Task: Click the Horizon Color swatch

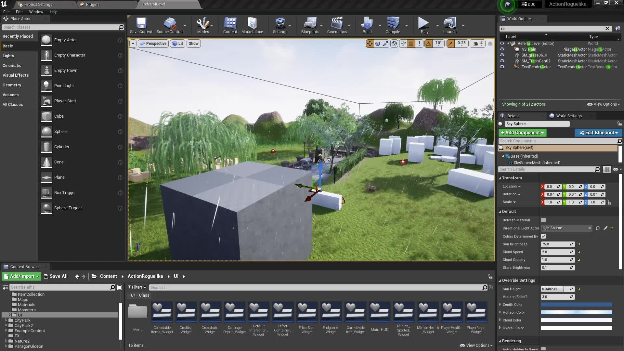Action: coord(576,312)
